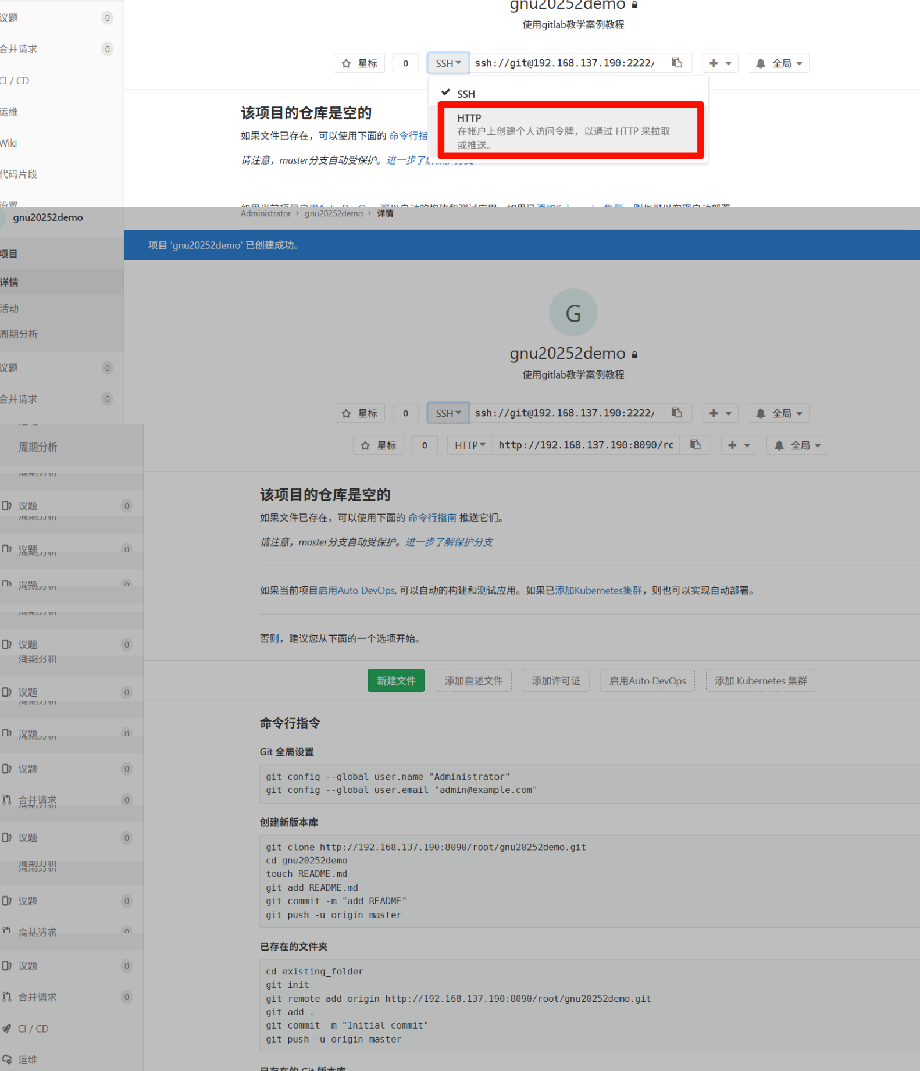Click the git remote add origin line
This screenshot has height=1071, width=920.
click(x=458, y=999)
